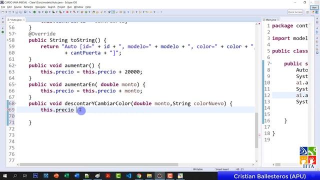Click the green Run play button
Screen dimensions: 320x180
tap(46, 12)
